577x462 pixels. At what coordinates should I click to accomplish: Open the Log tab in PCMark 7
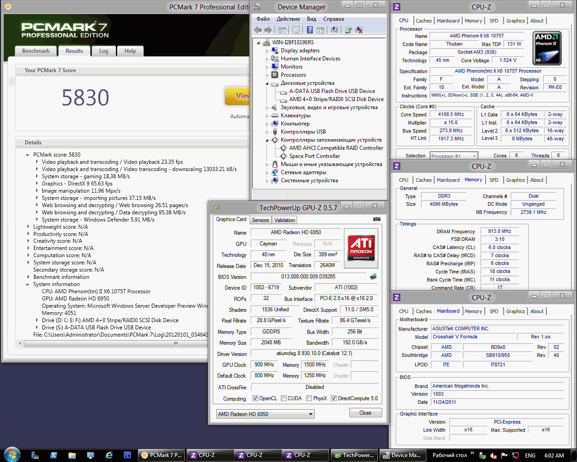(104, 51)
